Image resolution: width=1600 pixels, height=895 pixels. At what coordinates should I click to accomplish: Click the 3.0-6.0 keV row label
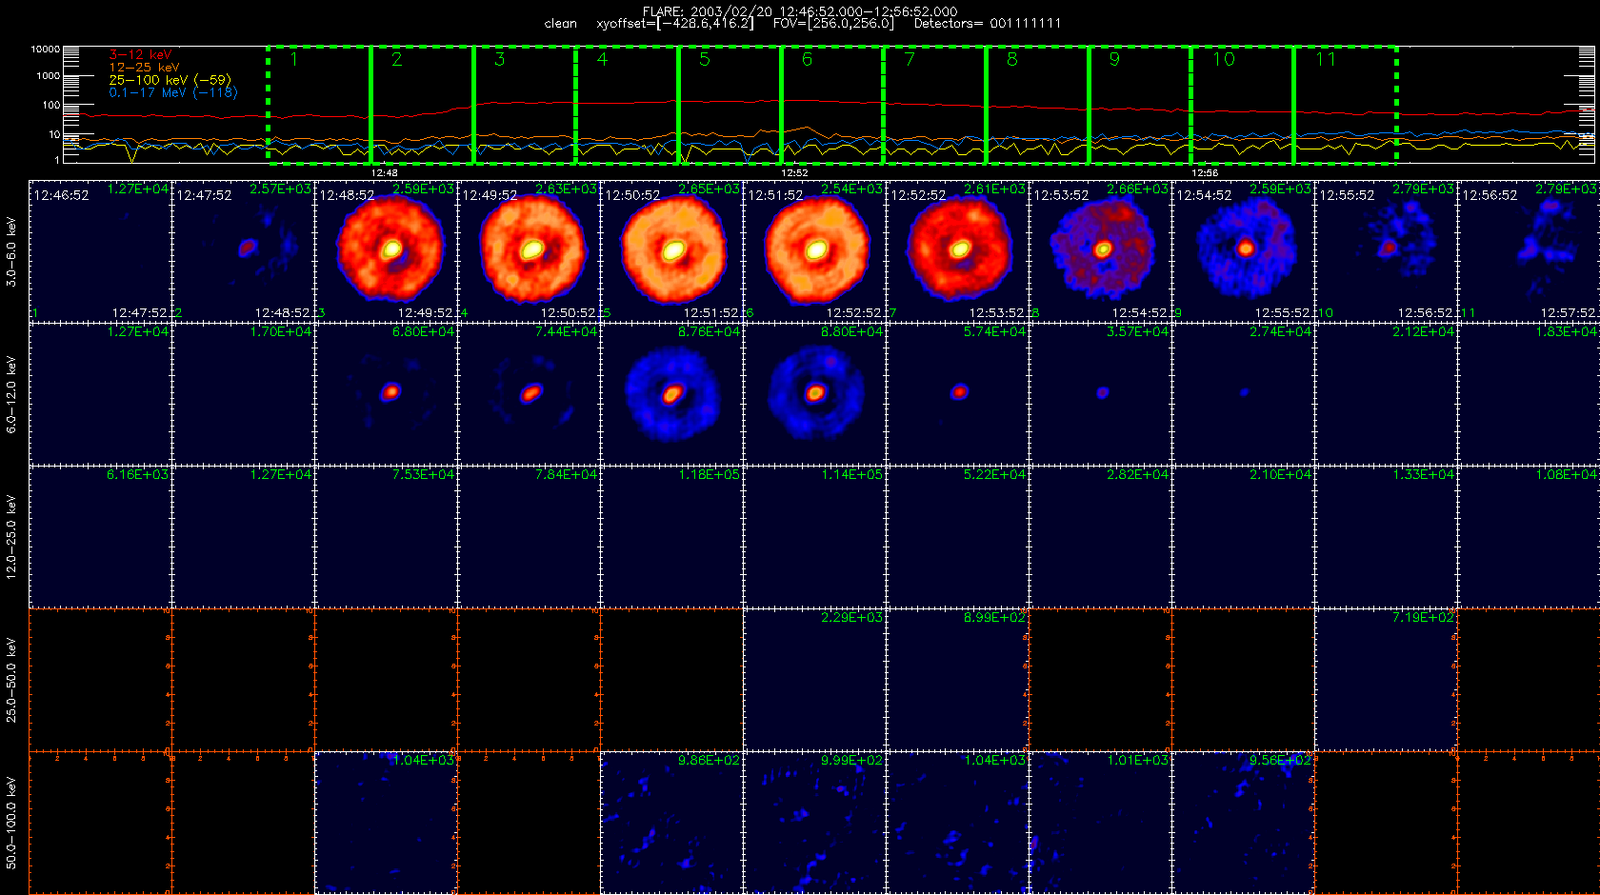point(11,251)
